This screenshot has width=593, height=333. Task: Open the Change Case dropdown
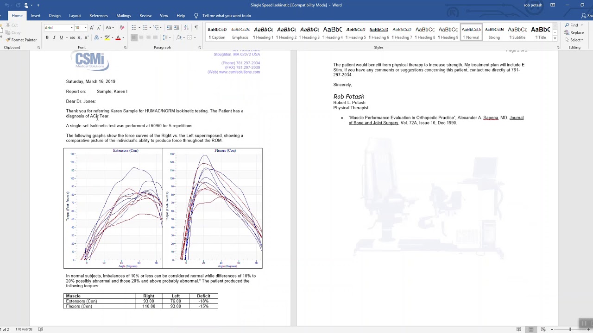coord(110,28)
